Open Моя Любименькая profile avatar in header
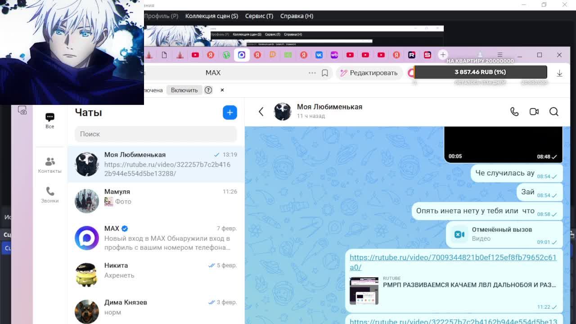The image size is (576, 324). coord(283,112)
